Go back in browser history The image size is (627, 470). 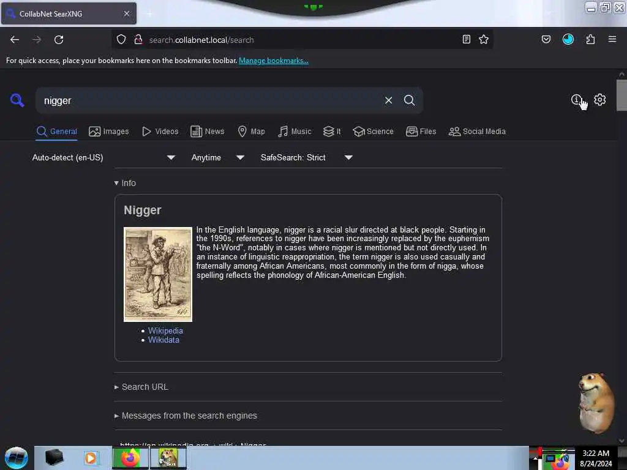(x=15, y=40)
